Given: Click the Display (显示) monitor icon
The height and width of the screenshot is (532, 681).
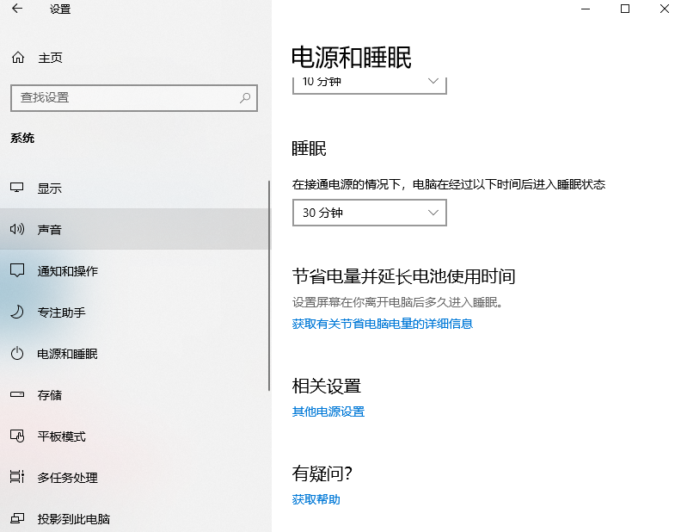Looking at the screenshot, I should (x=16, y=189).
